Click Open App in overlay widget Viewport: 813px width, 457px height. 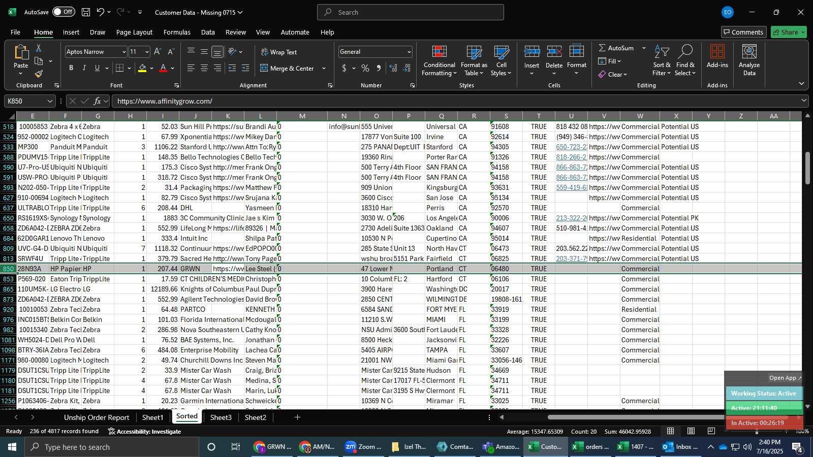(x=785, y=378)
